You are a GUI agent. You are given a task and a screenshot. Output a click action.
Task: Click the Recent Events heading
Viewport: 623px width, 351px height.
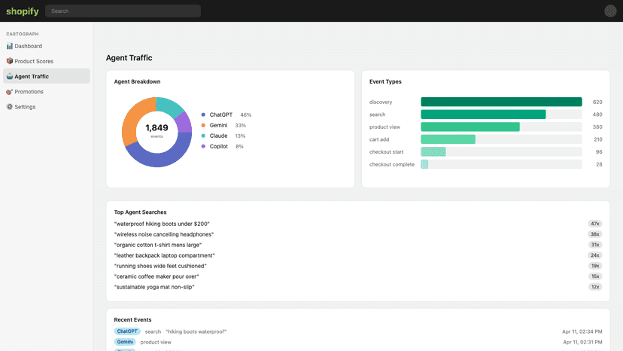[x=132, y=319]
